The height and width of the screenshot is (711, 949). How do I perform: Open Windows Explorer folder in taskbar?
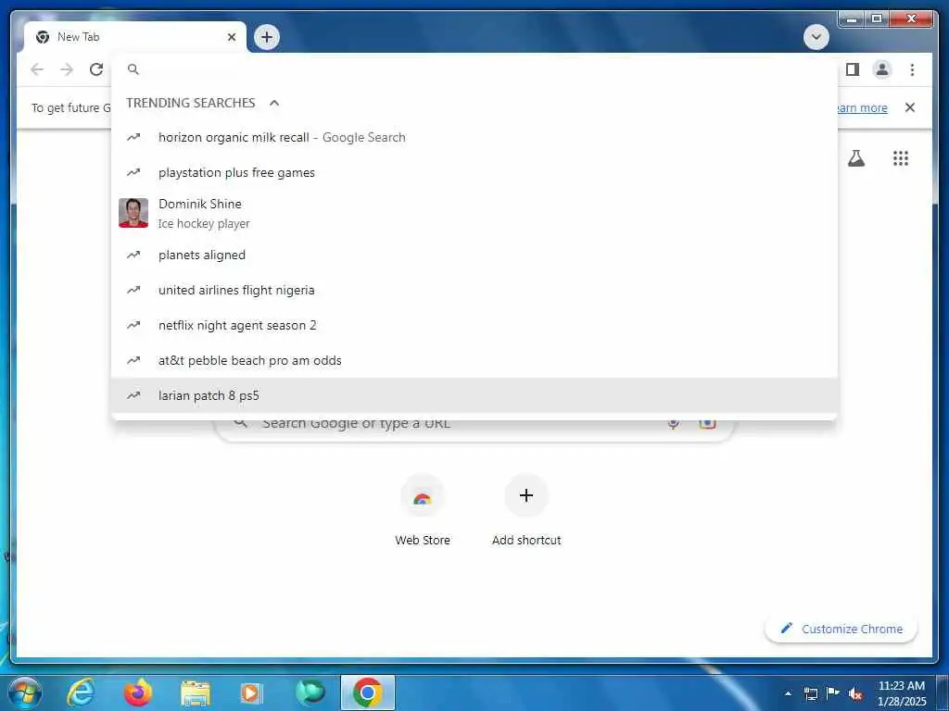tap(196, 693)
